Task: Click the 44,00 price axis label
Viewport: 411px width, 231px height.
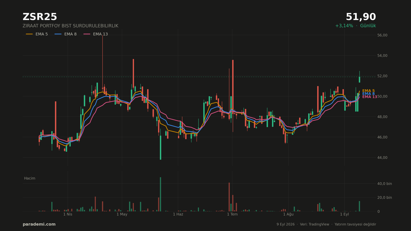Action: (382, 158)
